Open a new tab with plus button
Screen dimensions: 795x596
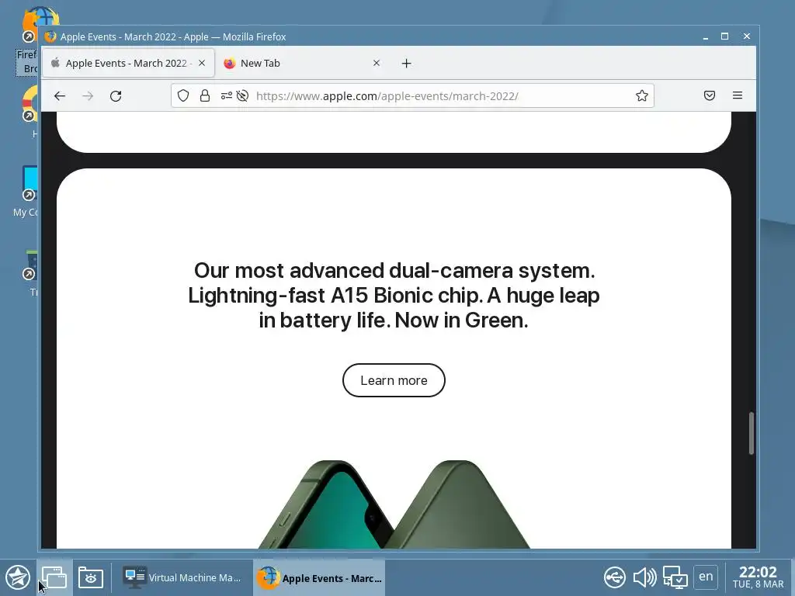[x=406, y=64]
